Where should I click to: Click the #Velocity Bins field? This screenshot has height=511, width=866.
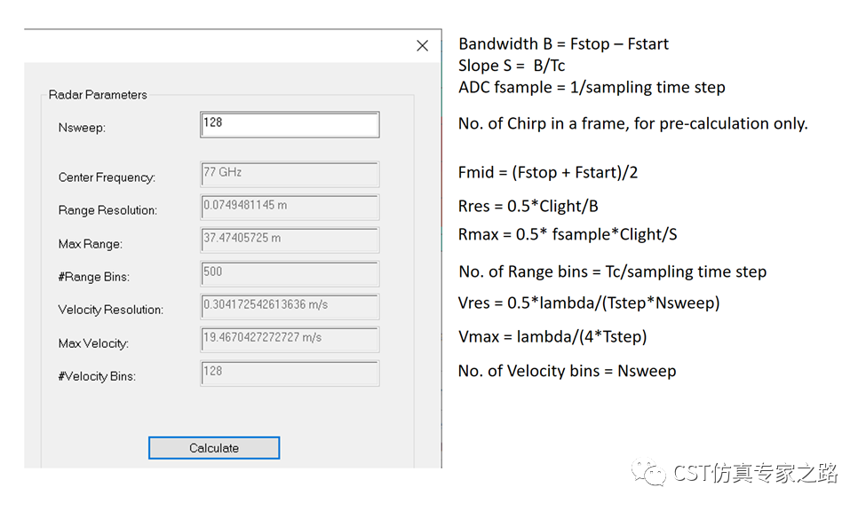point(290,373)
